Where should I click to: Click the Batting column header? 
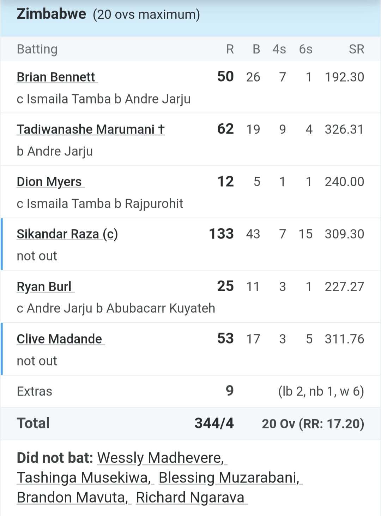(37, 49)
